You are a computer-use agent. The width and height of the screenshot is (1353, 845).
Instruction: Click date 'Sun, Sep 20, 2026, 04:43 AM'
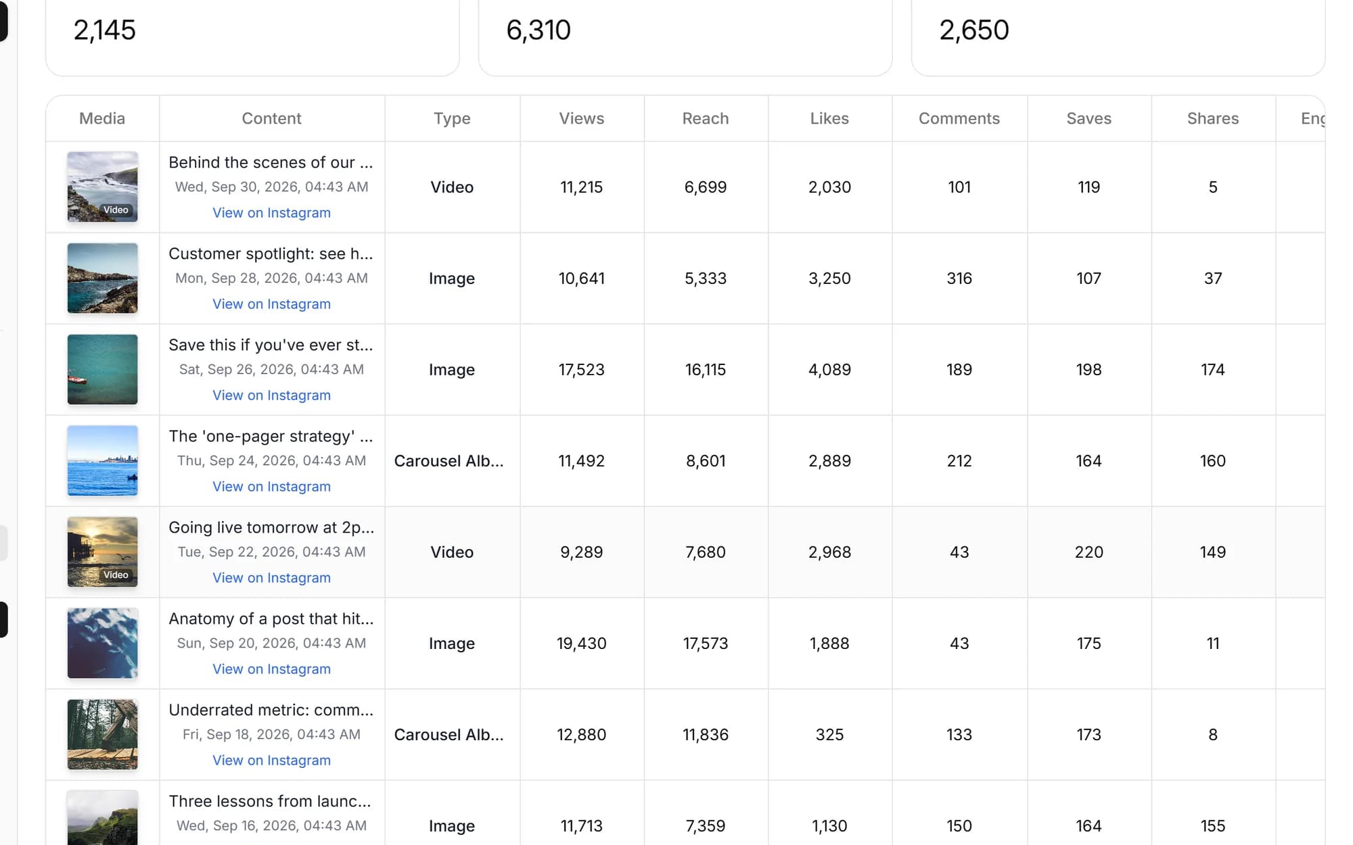point(271,643)
